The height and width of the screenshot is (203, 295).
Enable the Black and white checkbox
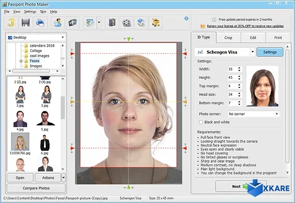coord(201,122)
